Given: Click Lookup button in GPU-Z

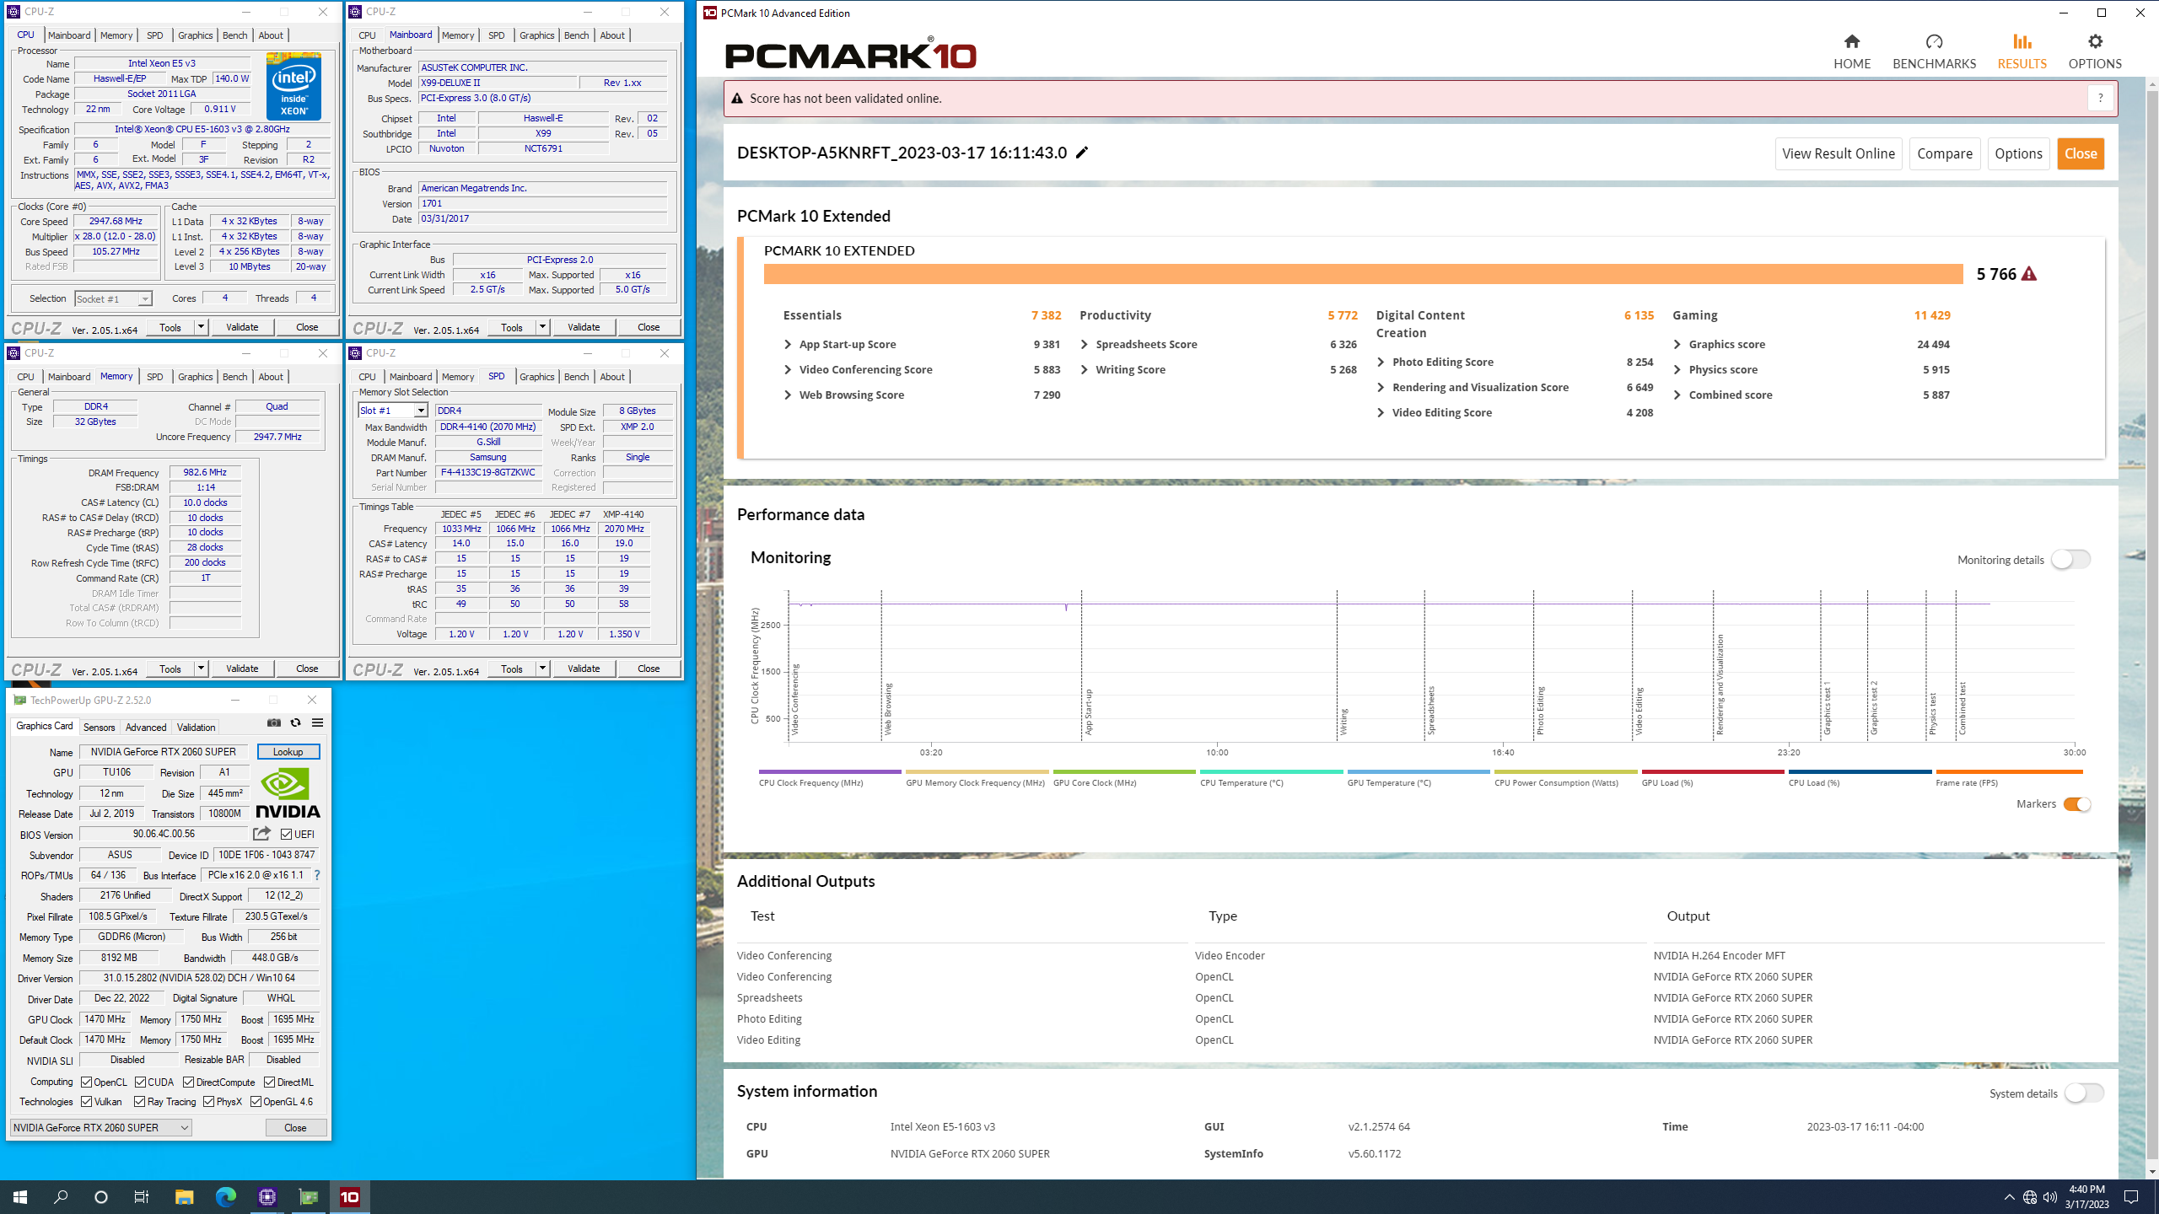Looking at the screenshot, I should pyautogui.click(x=288, y=751).
